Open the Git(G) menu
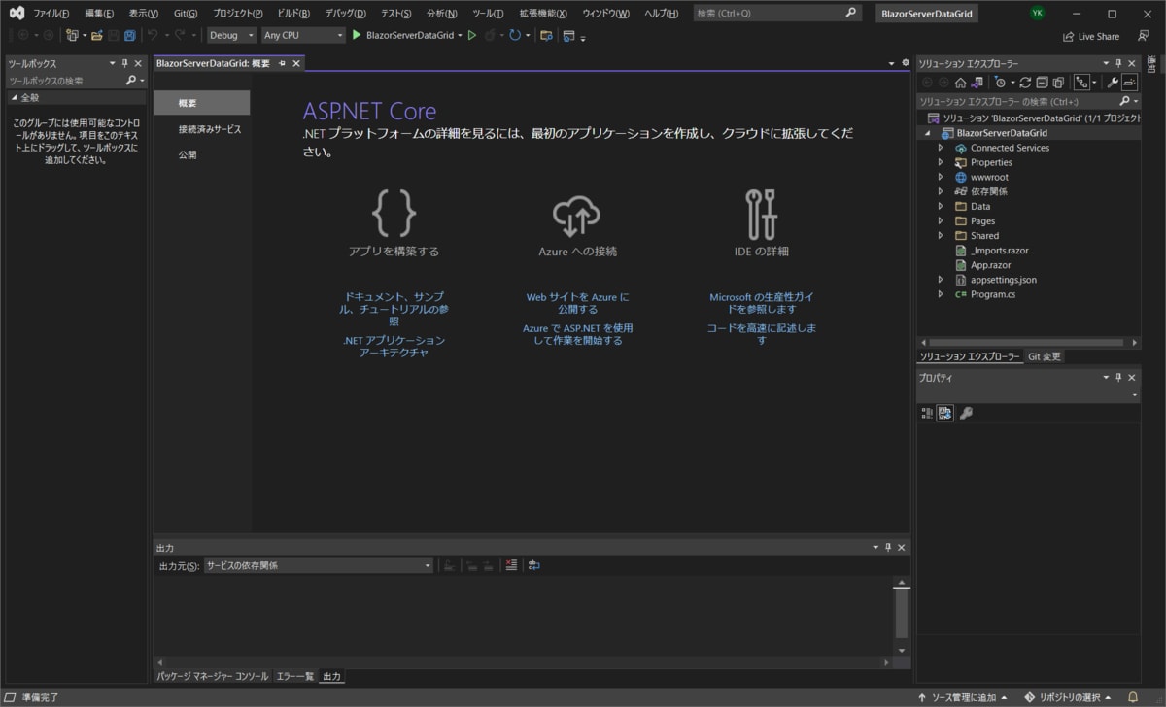The image size is (1166, 707). (x=186, y=14)
